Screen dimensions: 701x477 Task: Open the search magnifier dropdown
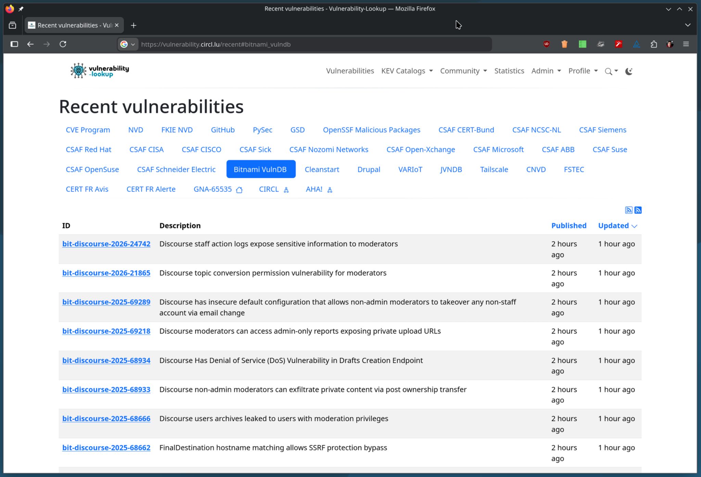pos(611,71)
